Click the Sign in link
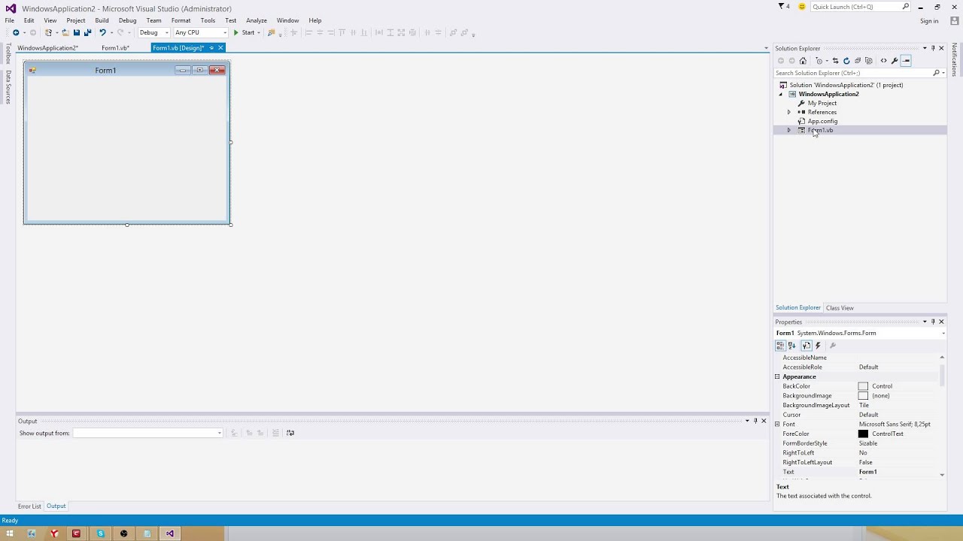Viewport: 963px width, 541px height. (x=929, y=21)
